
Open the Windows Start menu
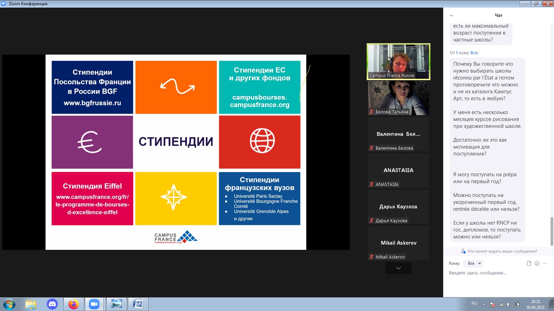[x=9, y=304]
